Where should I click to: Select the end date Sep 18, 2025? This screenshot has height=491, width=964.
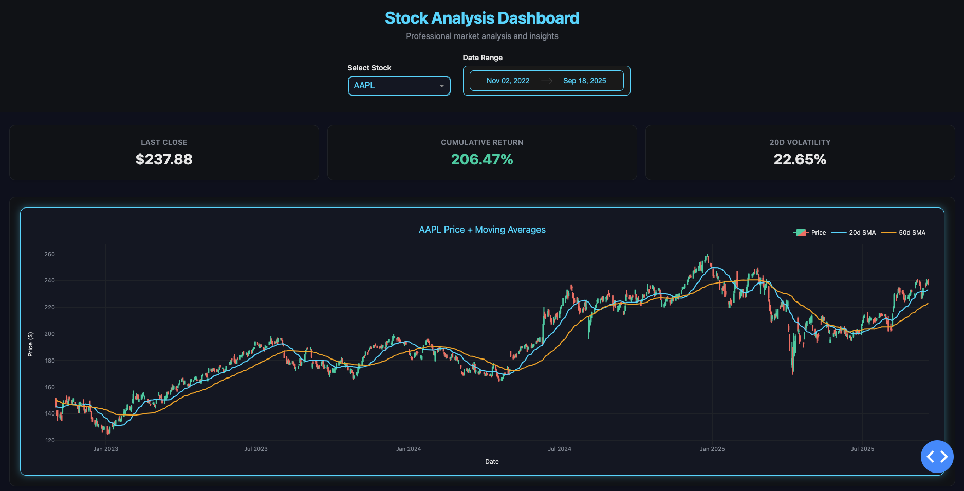click(x=585, y=81)
